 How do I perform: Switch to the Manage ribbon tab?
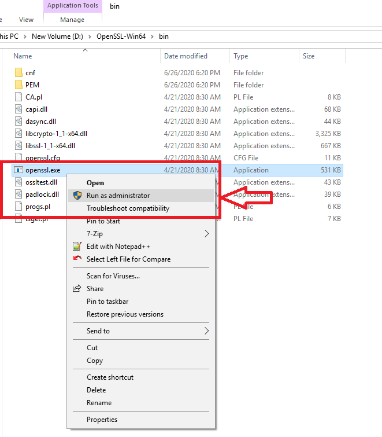pyautogui.click(x=72, y=20)
